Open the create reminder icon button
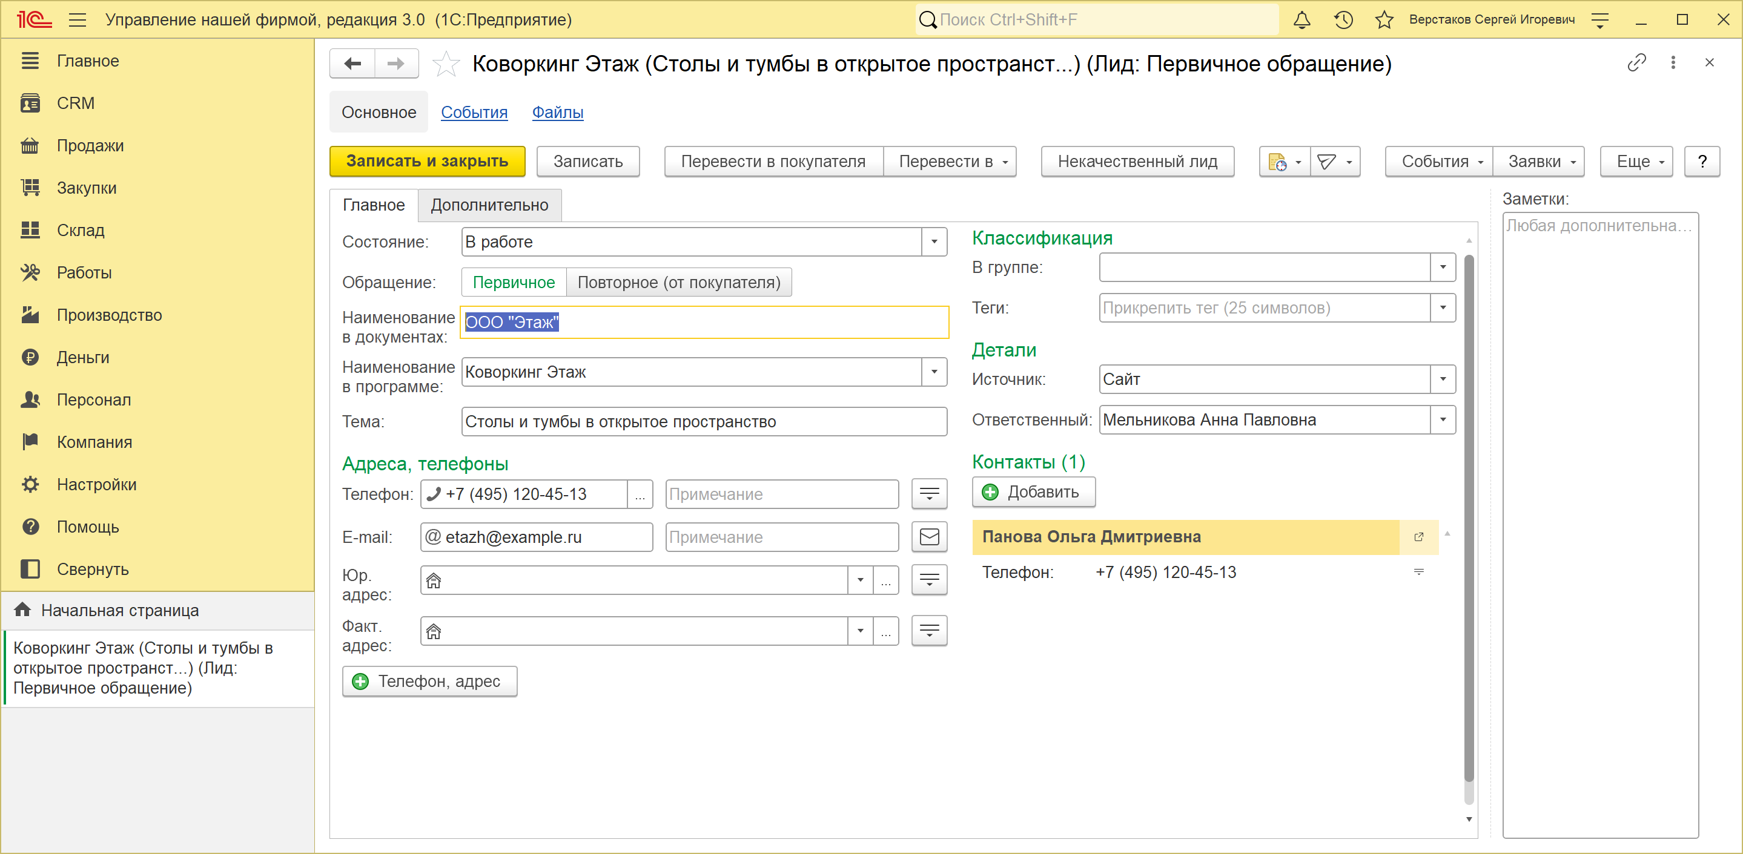 1285,162
